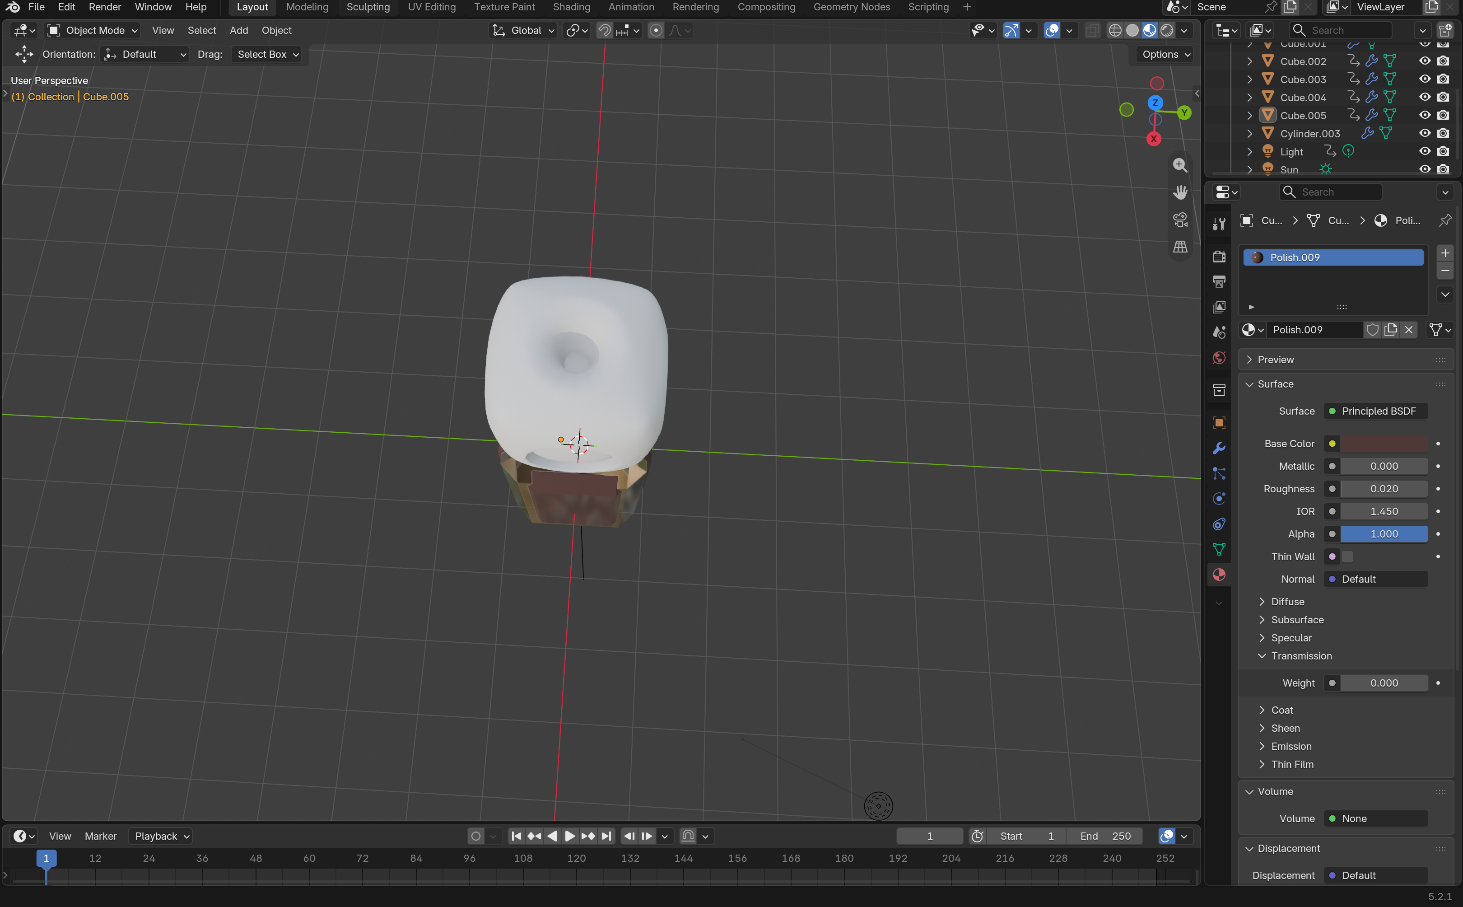Select rendered viewport shading mode
This screenshot has height=907, width=1463.
[x=1167, y=30]
